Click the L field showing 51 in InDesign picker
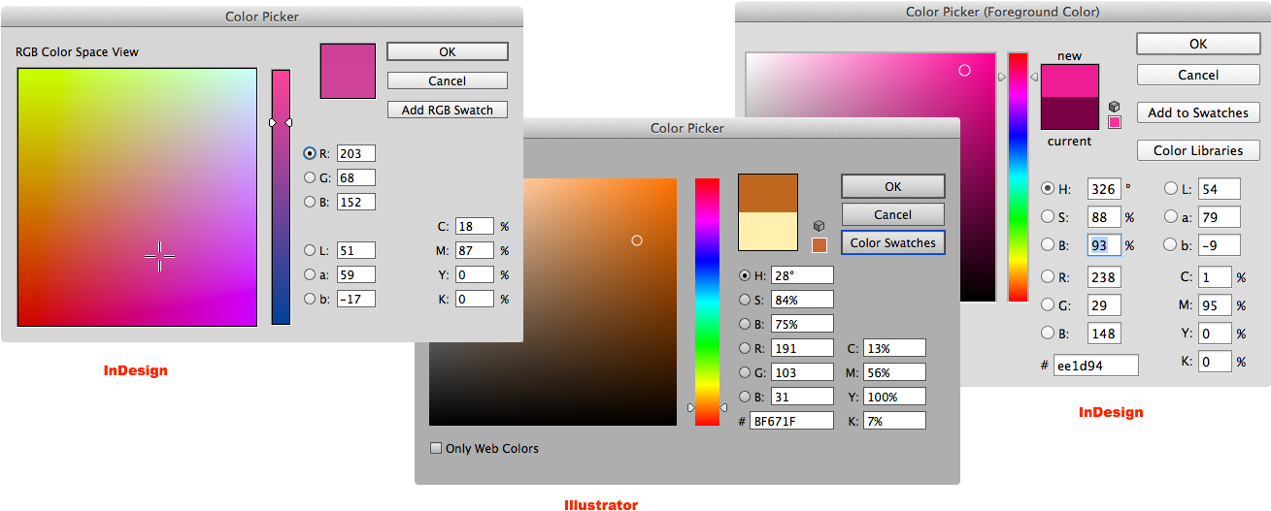The height and width of the screenshot is (511, 1271). (355, 250)
